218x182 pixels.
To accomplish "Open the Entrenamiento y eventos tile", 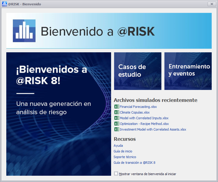I will (x=188, y=71).
